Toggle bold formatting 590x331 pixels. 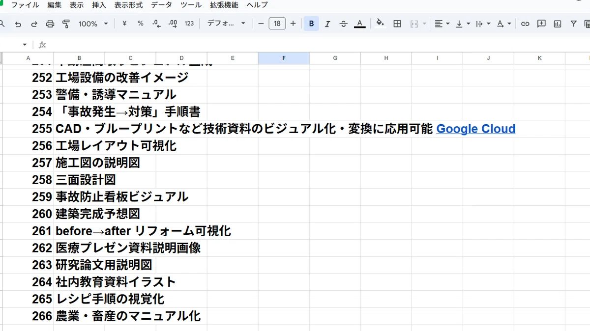311,24
